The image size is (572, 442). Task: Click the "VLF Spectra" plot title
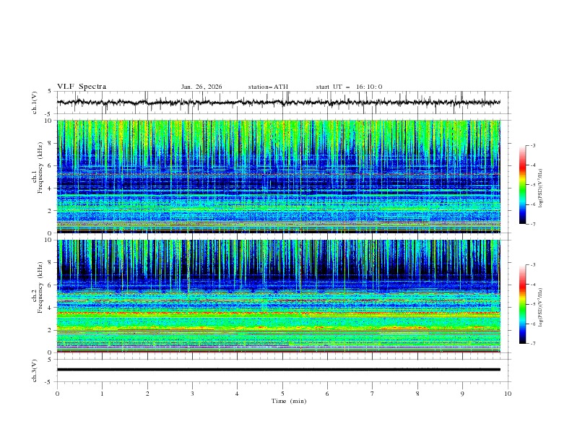click(x=82, y=87)
